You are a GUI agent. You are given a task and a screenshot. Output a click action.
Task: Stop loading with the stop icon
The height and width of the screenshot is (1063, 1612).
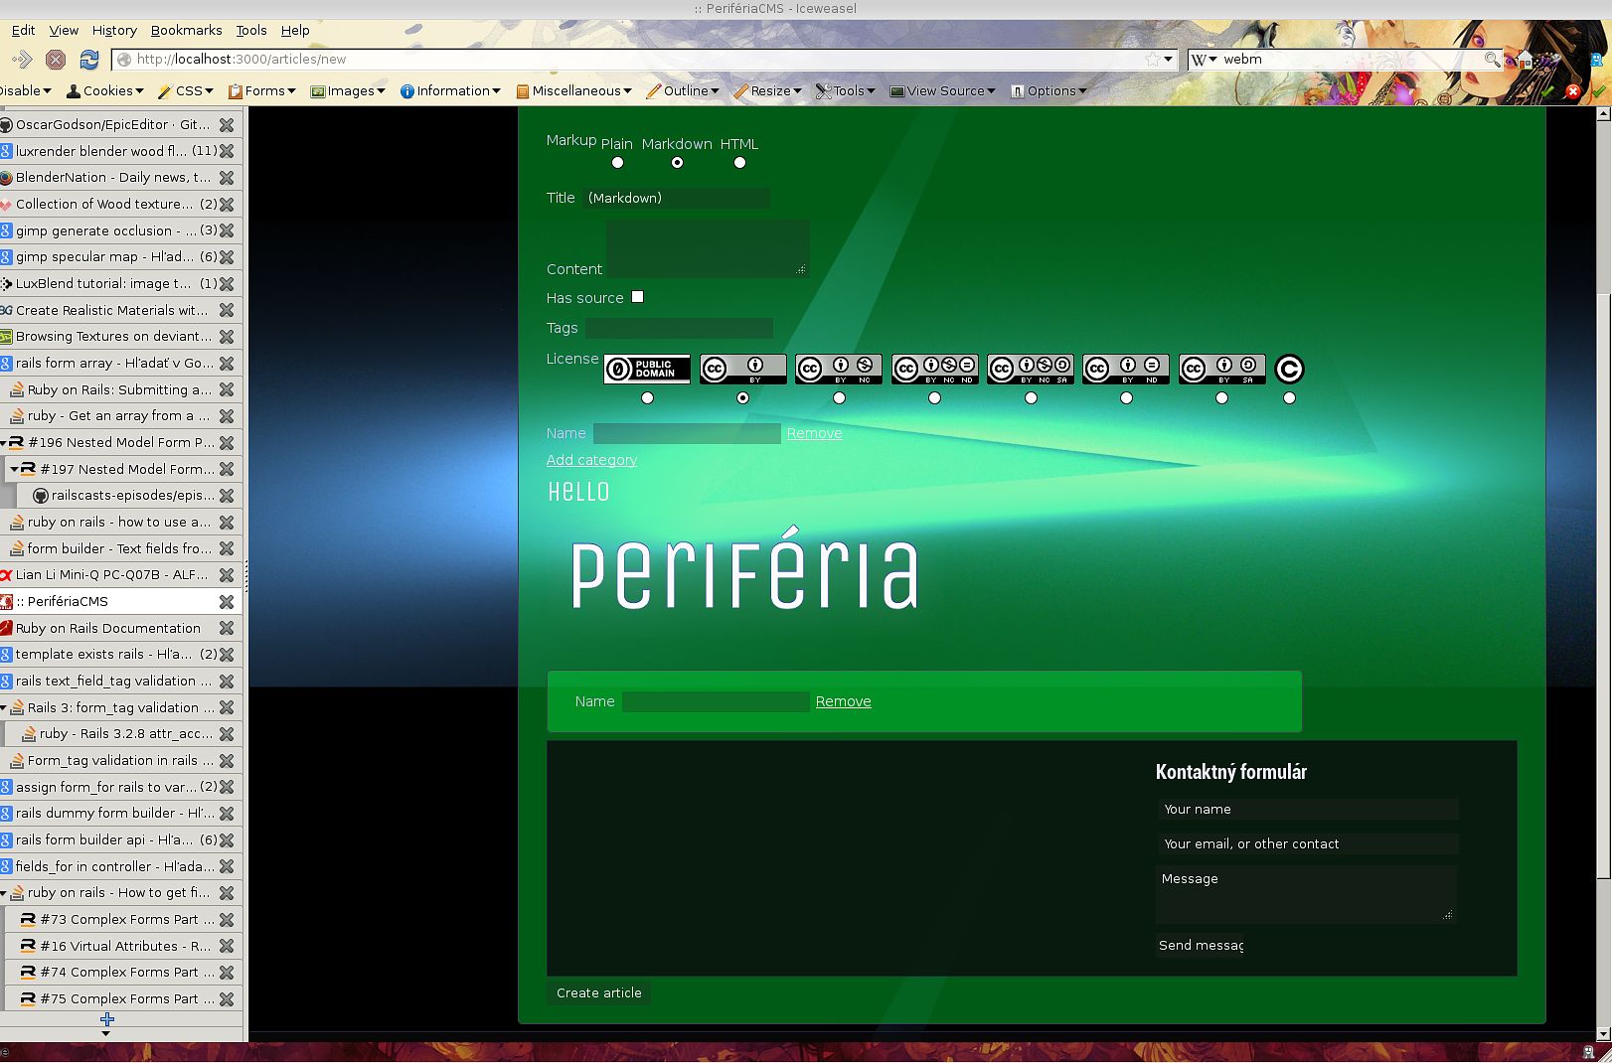point(56,60)
